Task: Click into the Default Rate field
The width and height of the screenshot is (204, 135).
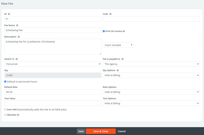Action: point(53,92)
